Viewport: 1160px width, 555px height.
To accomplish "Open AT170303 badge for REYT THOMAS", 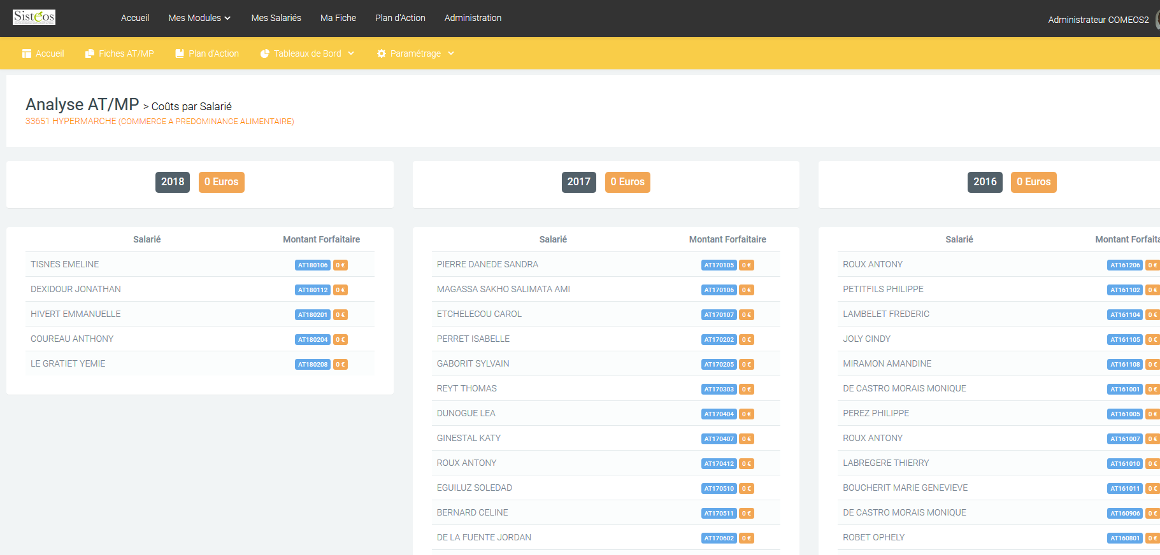I will (719, 390).
